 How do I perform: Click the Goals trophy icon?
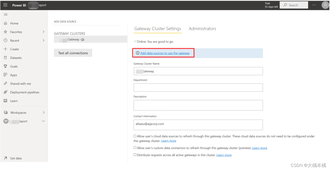click(x=5, y=66)
